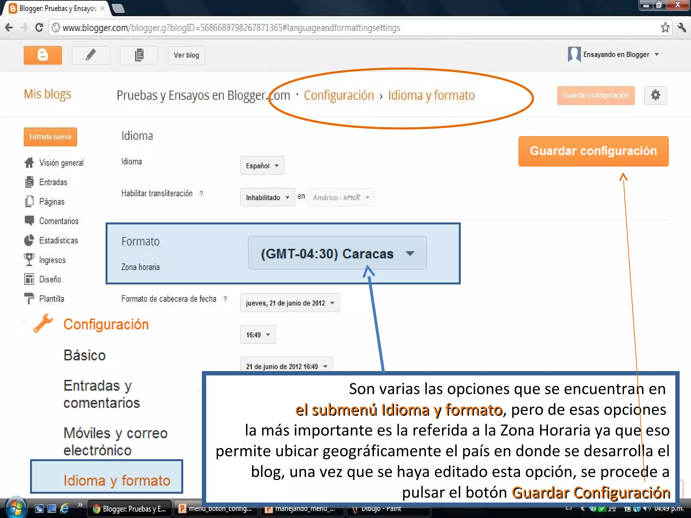691x518 pixels.
Task: Close the Blogger browser tab
Action: click(x=103, y=8)
